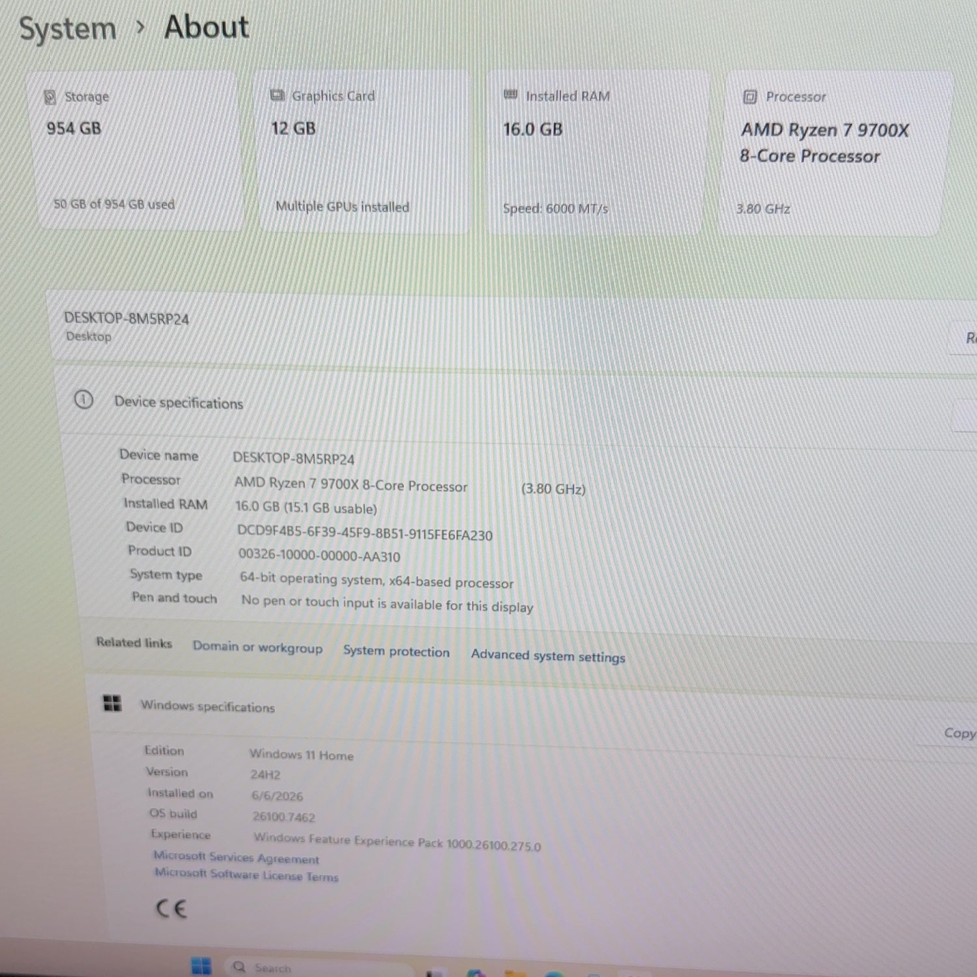977x977 pixels.
Task: Click the taskbar Search box
Action: tap(319, 967)
